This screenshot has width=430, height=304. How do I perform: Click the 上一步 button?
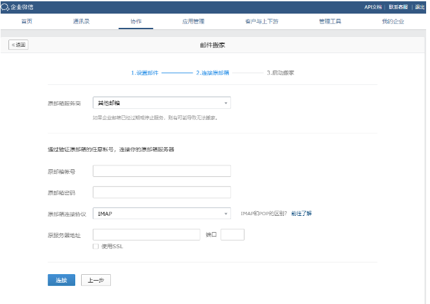point(96,280)
